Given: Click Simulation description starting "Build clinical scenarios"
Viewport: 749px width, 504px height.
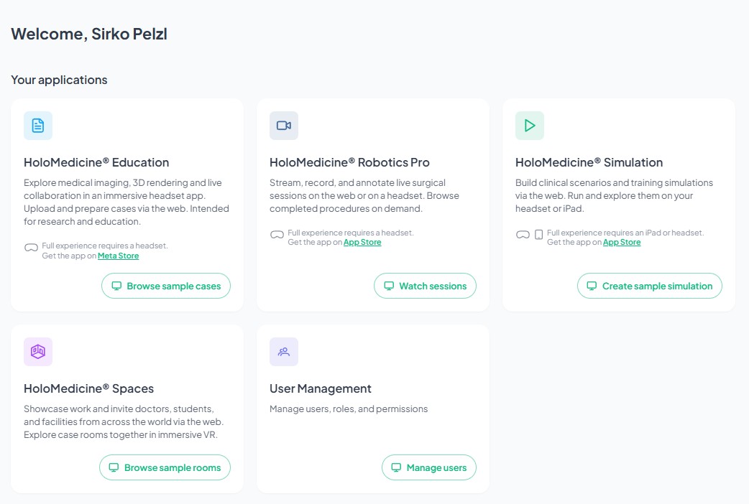Looking at the screenshot, I should tap(615, 196).
